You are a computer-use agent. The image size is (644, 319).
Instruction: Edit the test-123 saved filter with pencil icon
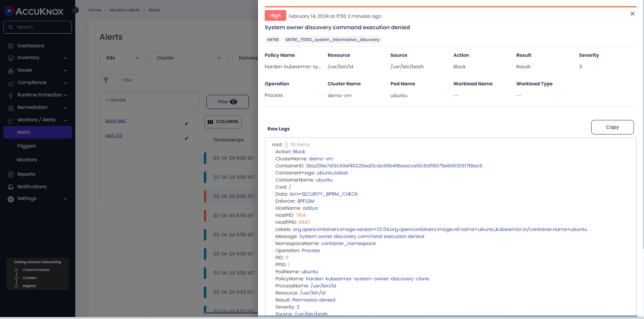(x=187, y=138)
